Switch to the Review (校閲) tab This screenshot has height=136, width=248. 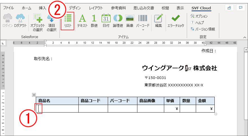tap(165, 8)
